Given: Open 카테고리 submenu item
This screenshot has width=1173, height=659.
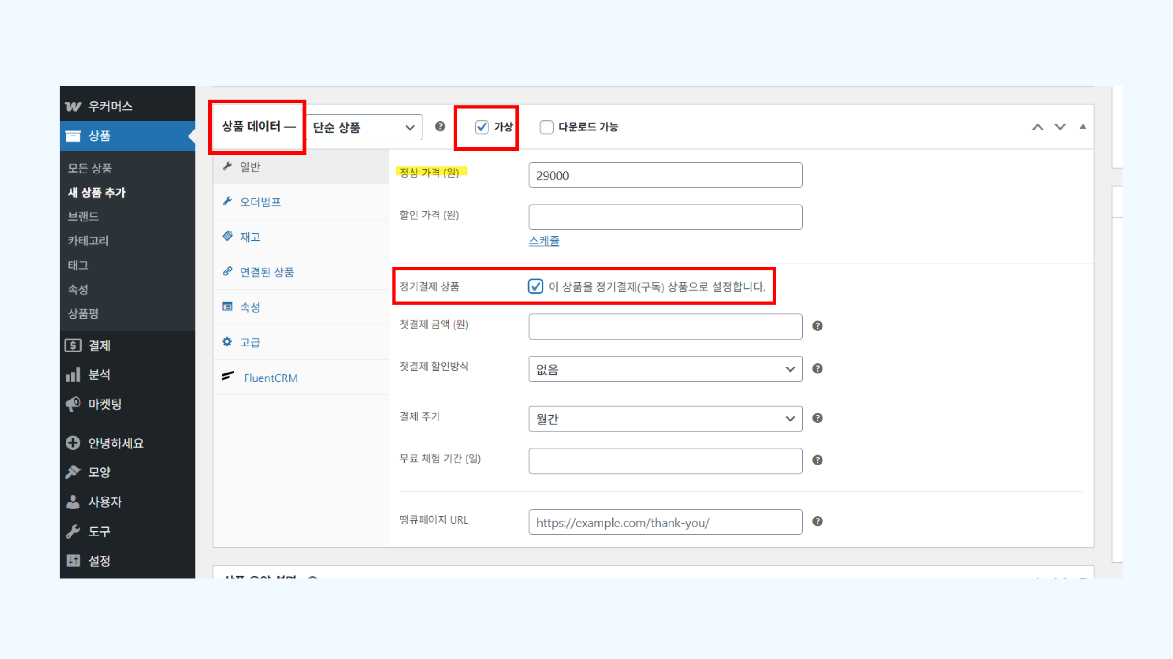Looking at the screenshot, I should pyautogui.click(x=88, y=241).
